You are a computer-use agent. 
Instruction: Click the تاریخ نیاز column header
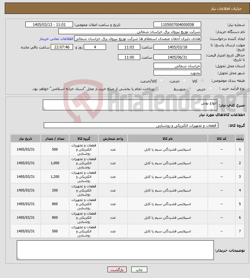pyautogui.click(x=26, y=139)
